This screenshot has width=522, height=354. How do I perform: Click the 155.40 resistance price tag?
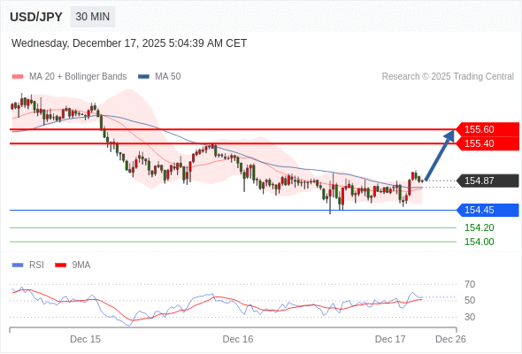tap(487, 143)
